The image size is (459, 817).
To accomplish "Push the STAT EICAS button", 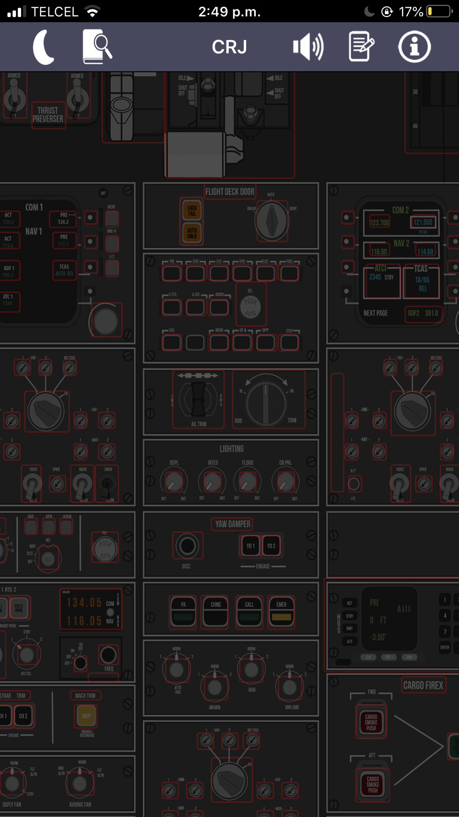I will (x=196, y=273).
